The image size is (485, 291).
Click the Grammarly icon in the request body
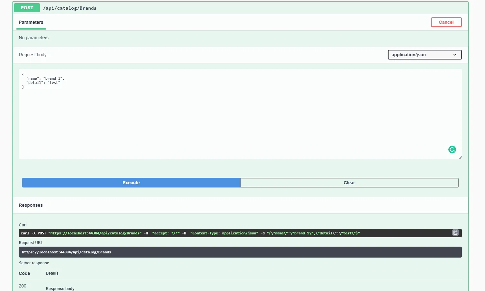[452, 150]
